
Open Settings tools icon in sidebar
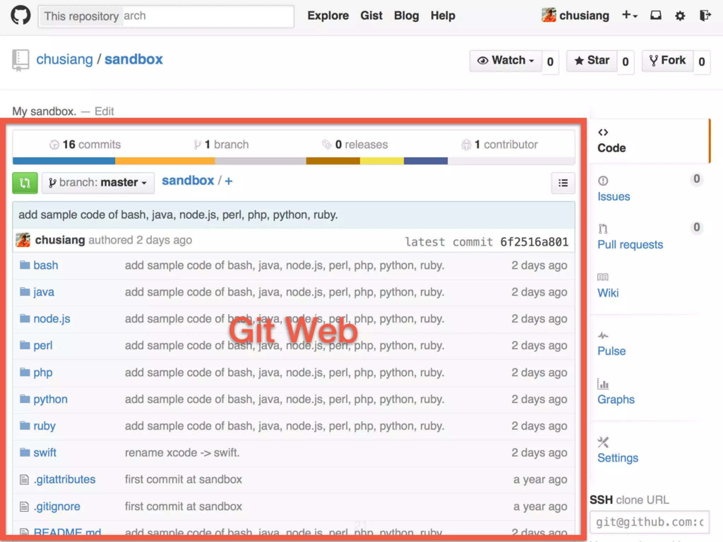pyautogui.click(x=603, y=442)
